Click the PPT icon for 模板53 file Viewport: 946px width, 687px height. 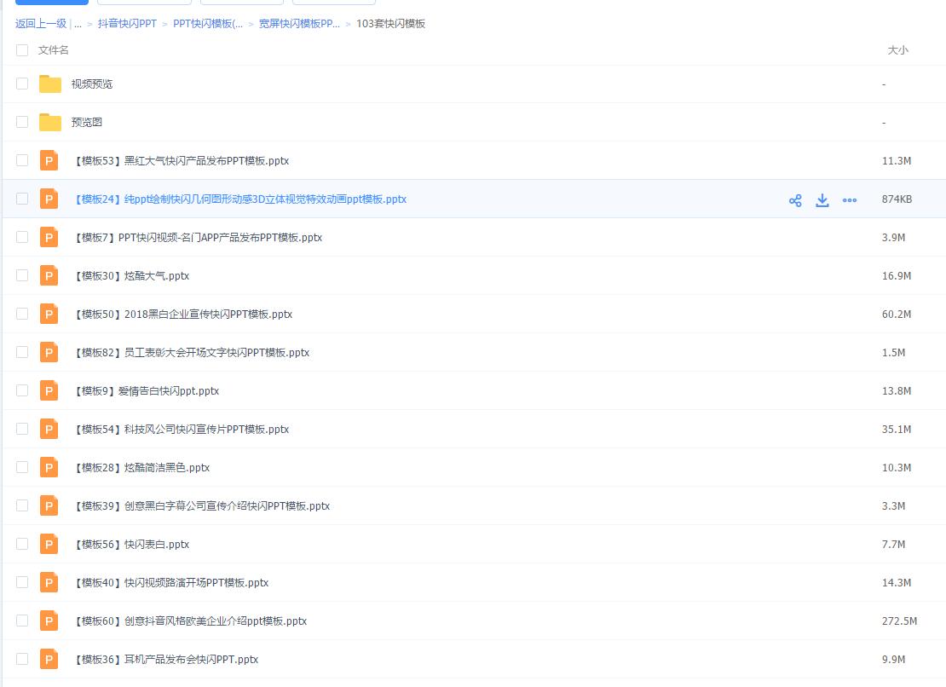click(49, 160)
